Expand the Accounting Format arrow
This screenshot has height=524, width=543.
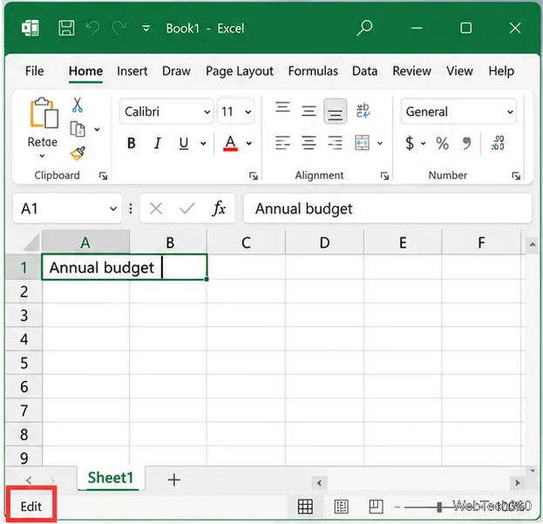[424, 143]
